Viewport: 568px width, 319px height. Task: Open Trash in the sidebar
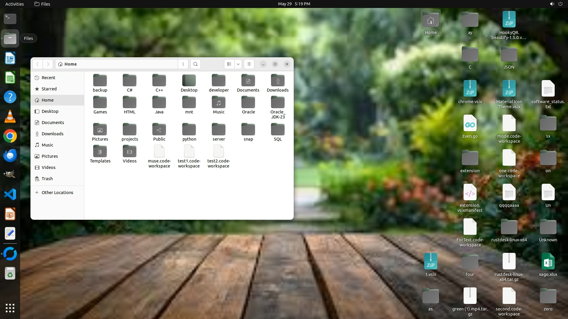point(47,179)
